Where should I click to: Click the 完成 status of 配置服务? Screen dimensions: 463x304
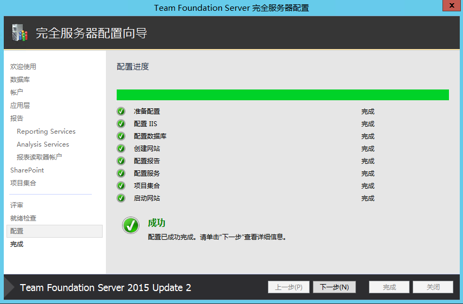click(367, 173)
